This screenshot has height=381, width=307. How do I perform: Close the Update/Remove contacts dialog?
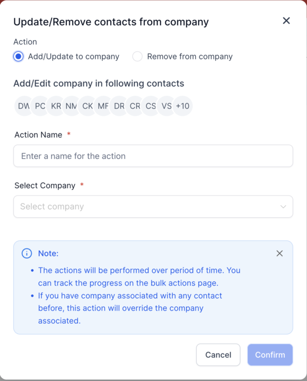(286, 21)
